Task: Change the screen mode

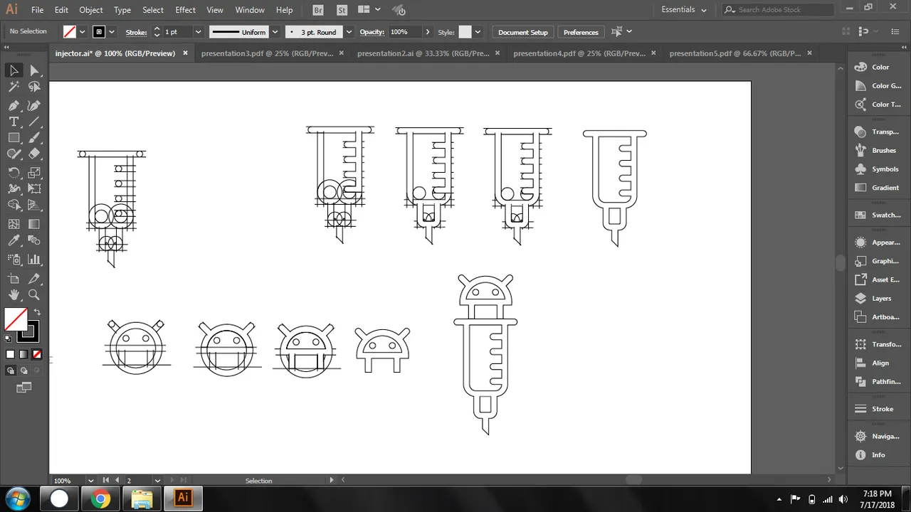Action: (23, 388)
